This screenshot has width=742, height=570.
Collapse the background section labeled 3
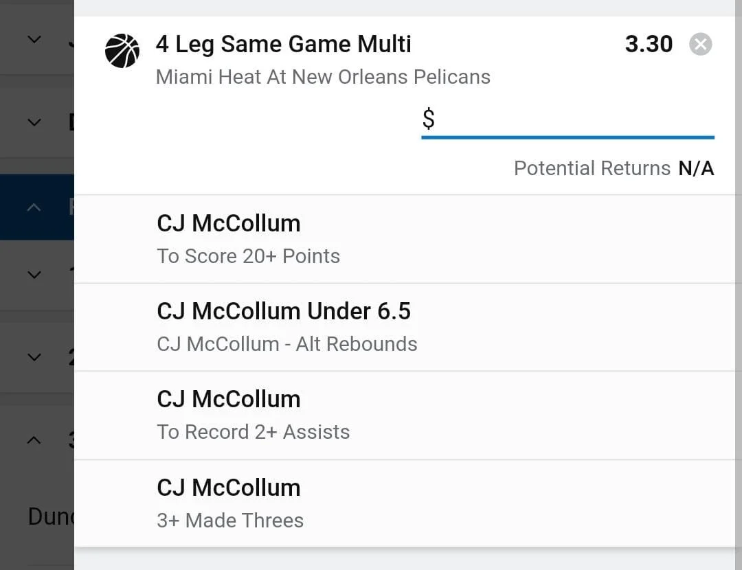[34, 440]
